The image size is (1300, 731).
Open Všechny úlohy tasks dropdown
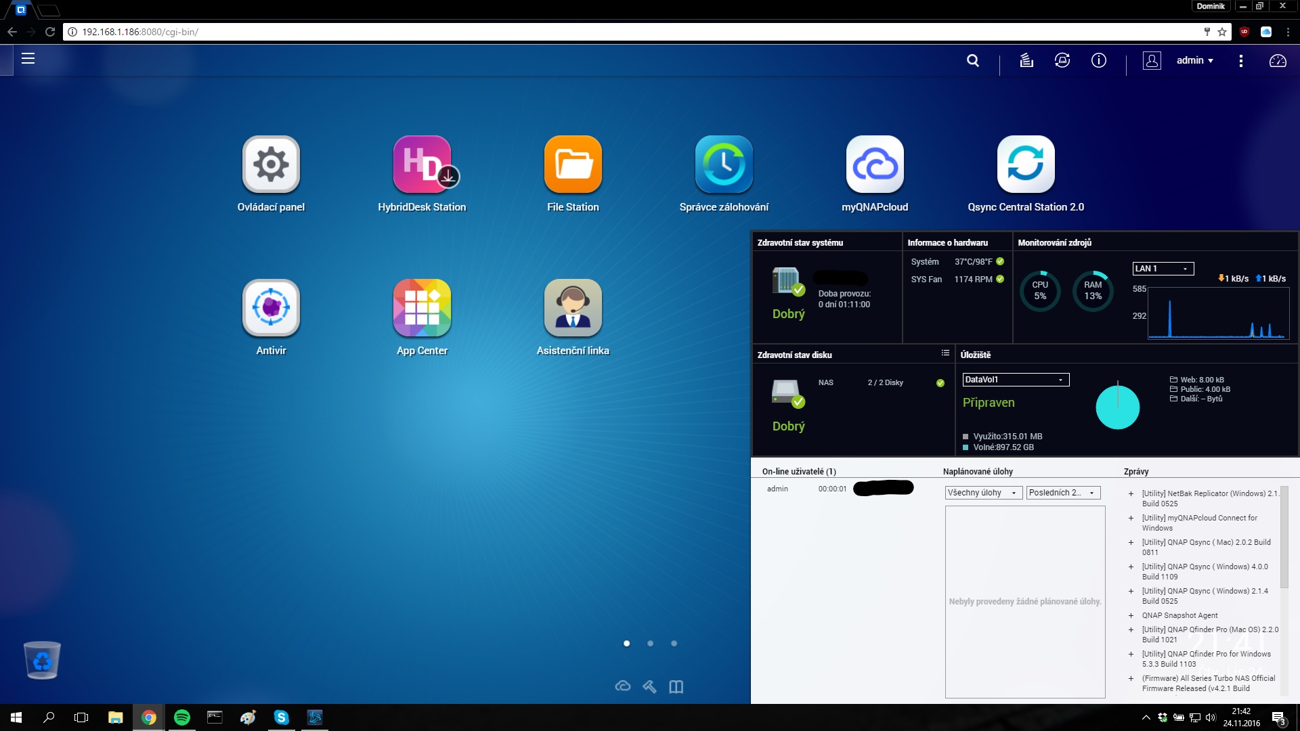pyautogui.click(x=982, y=493)
